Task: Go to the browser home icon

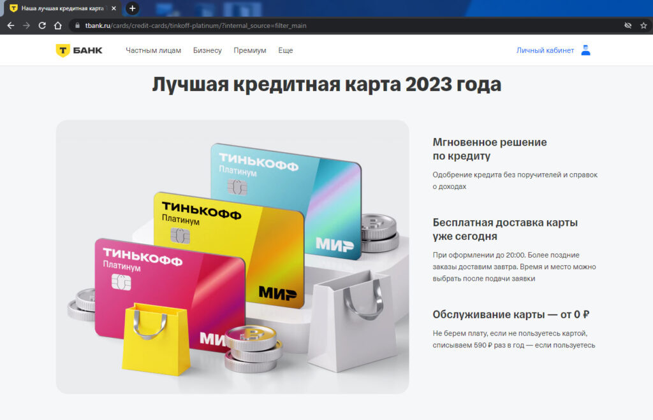Action: 58,25
